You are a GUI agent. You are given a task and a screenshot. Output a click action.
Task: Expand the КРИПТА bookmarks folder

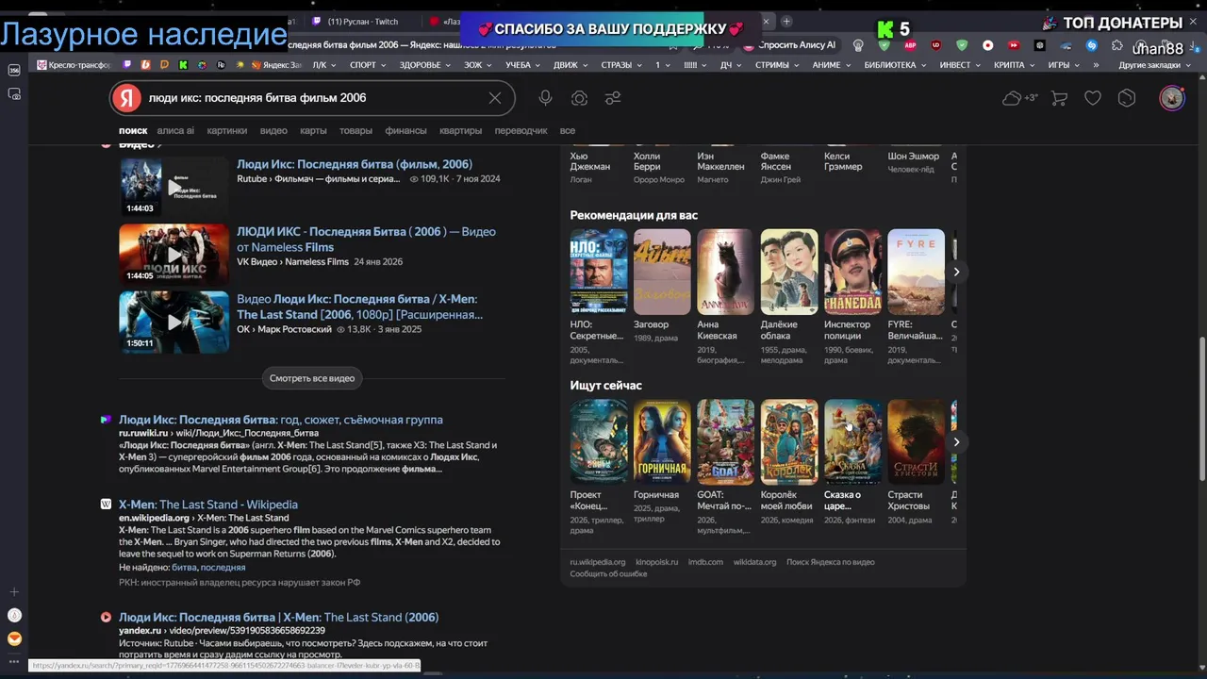click(1014, 65)
